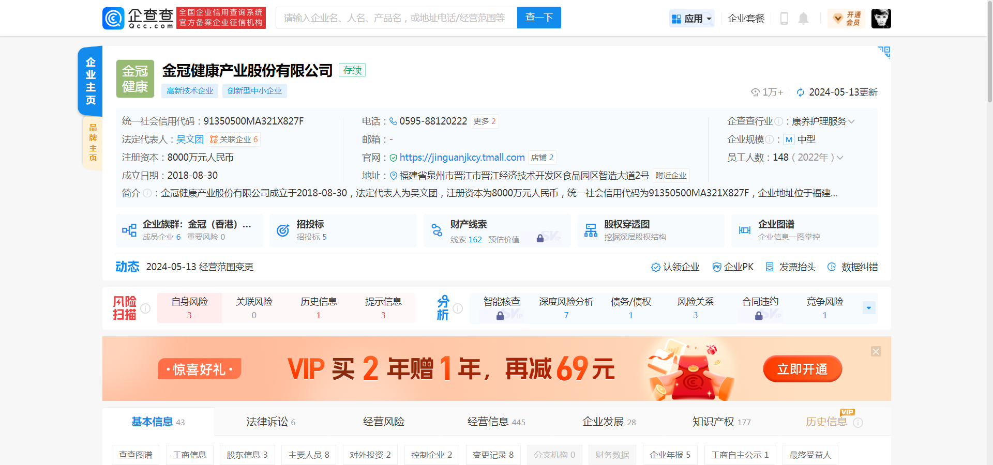Open 风险关系 3
Viewport: 993px width, 465px height.
coord(696,308)
